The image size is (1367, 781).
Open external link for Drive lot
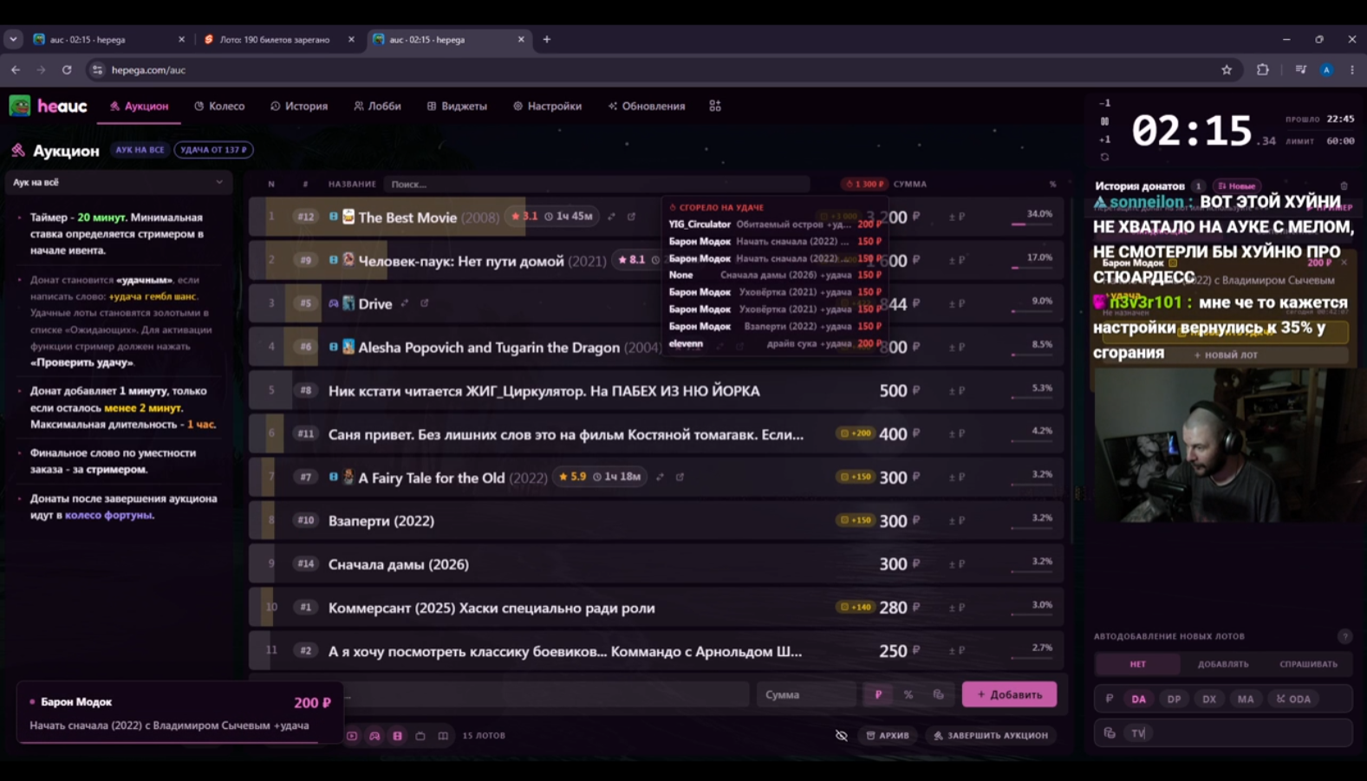pos(424,303)
